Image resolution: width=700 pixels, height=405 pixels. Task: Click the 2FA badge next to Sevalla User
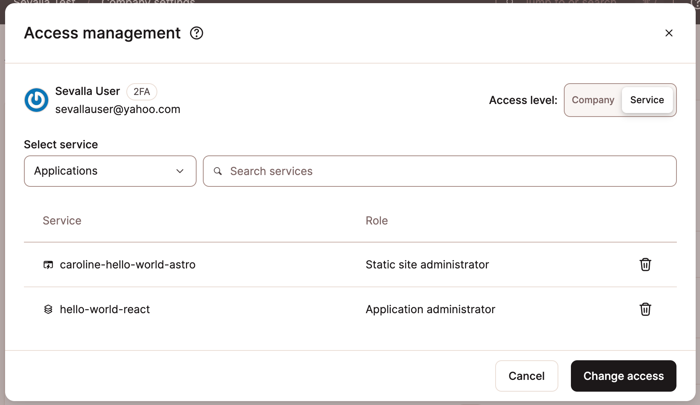click(142, 91)
